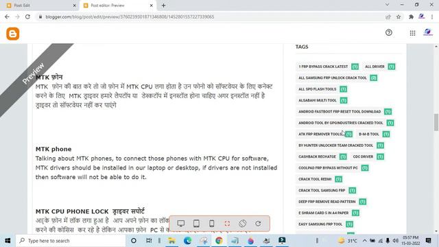Close the Post: Edit tab
Viewport: 439px width, 247px height.
[x=74, y=5]
